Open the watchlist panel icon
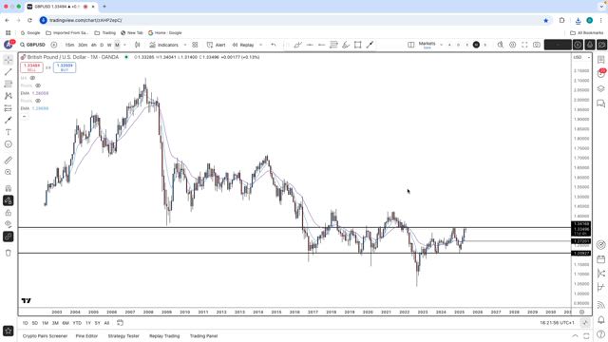Viewport: 608px width, 342px height. tap(601, 59)
